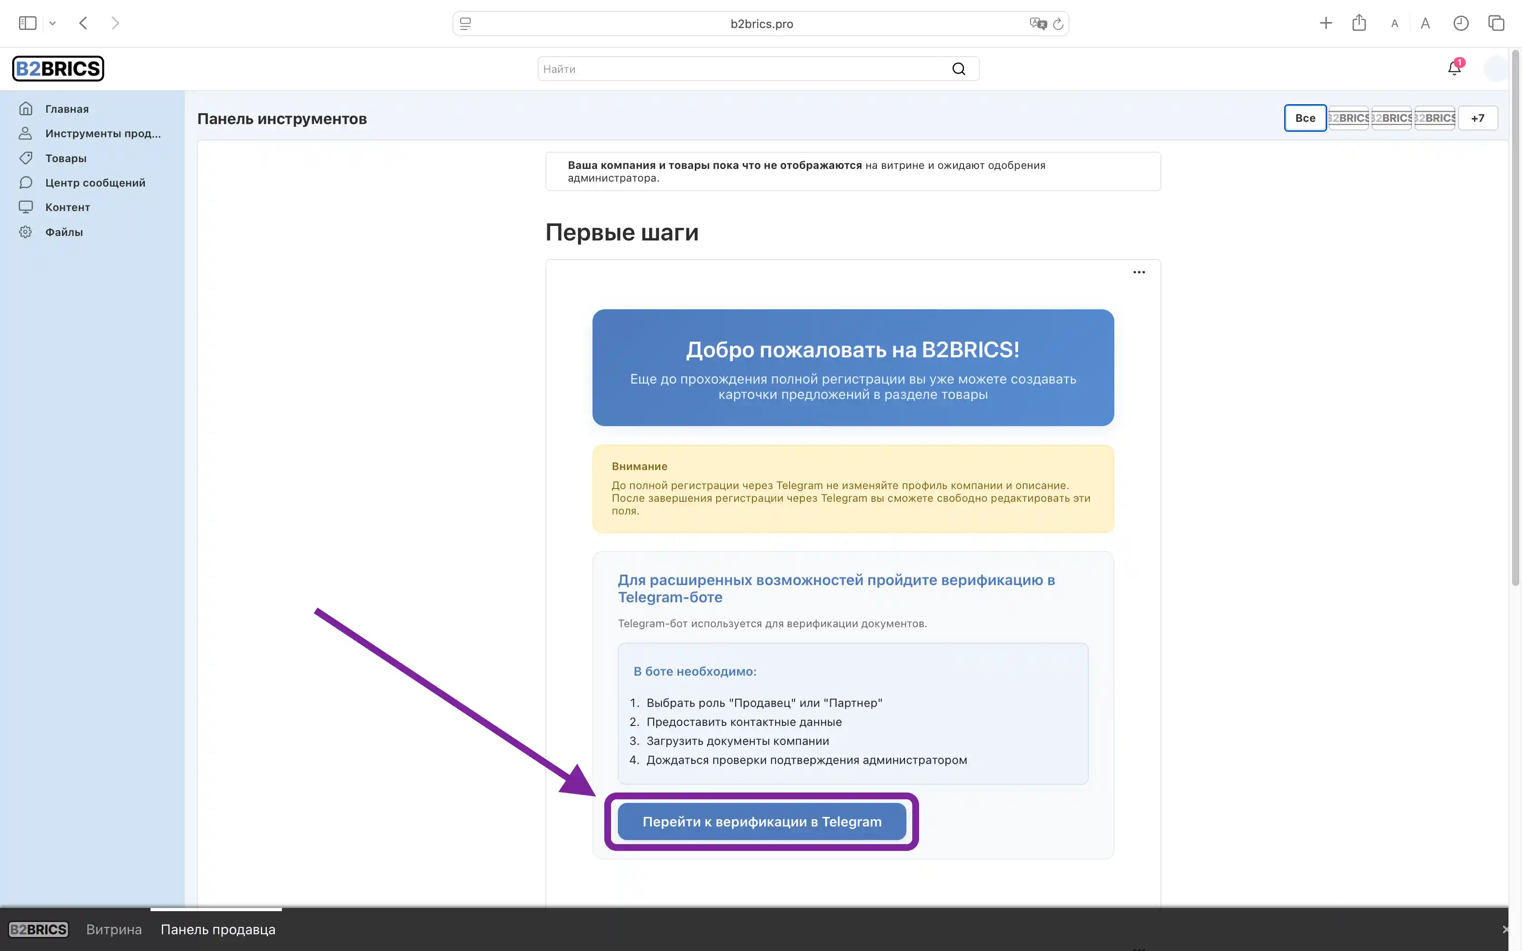Click the Первые шаги heading
Screen dimensions: 1522x951
[621, 232]
